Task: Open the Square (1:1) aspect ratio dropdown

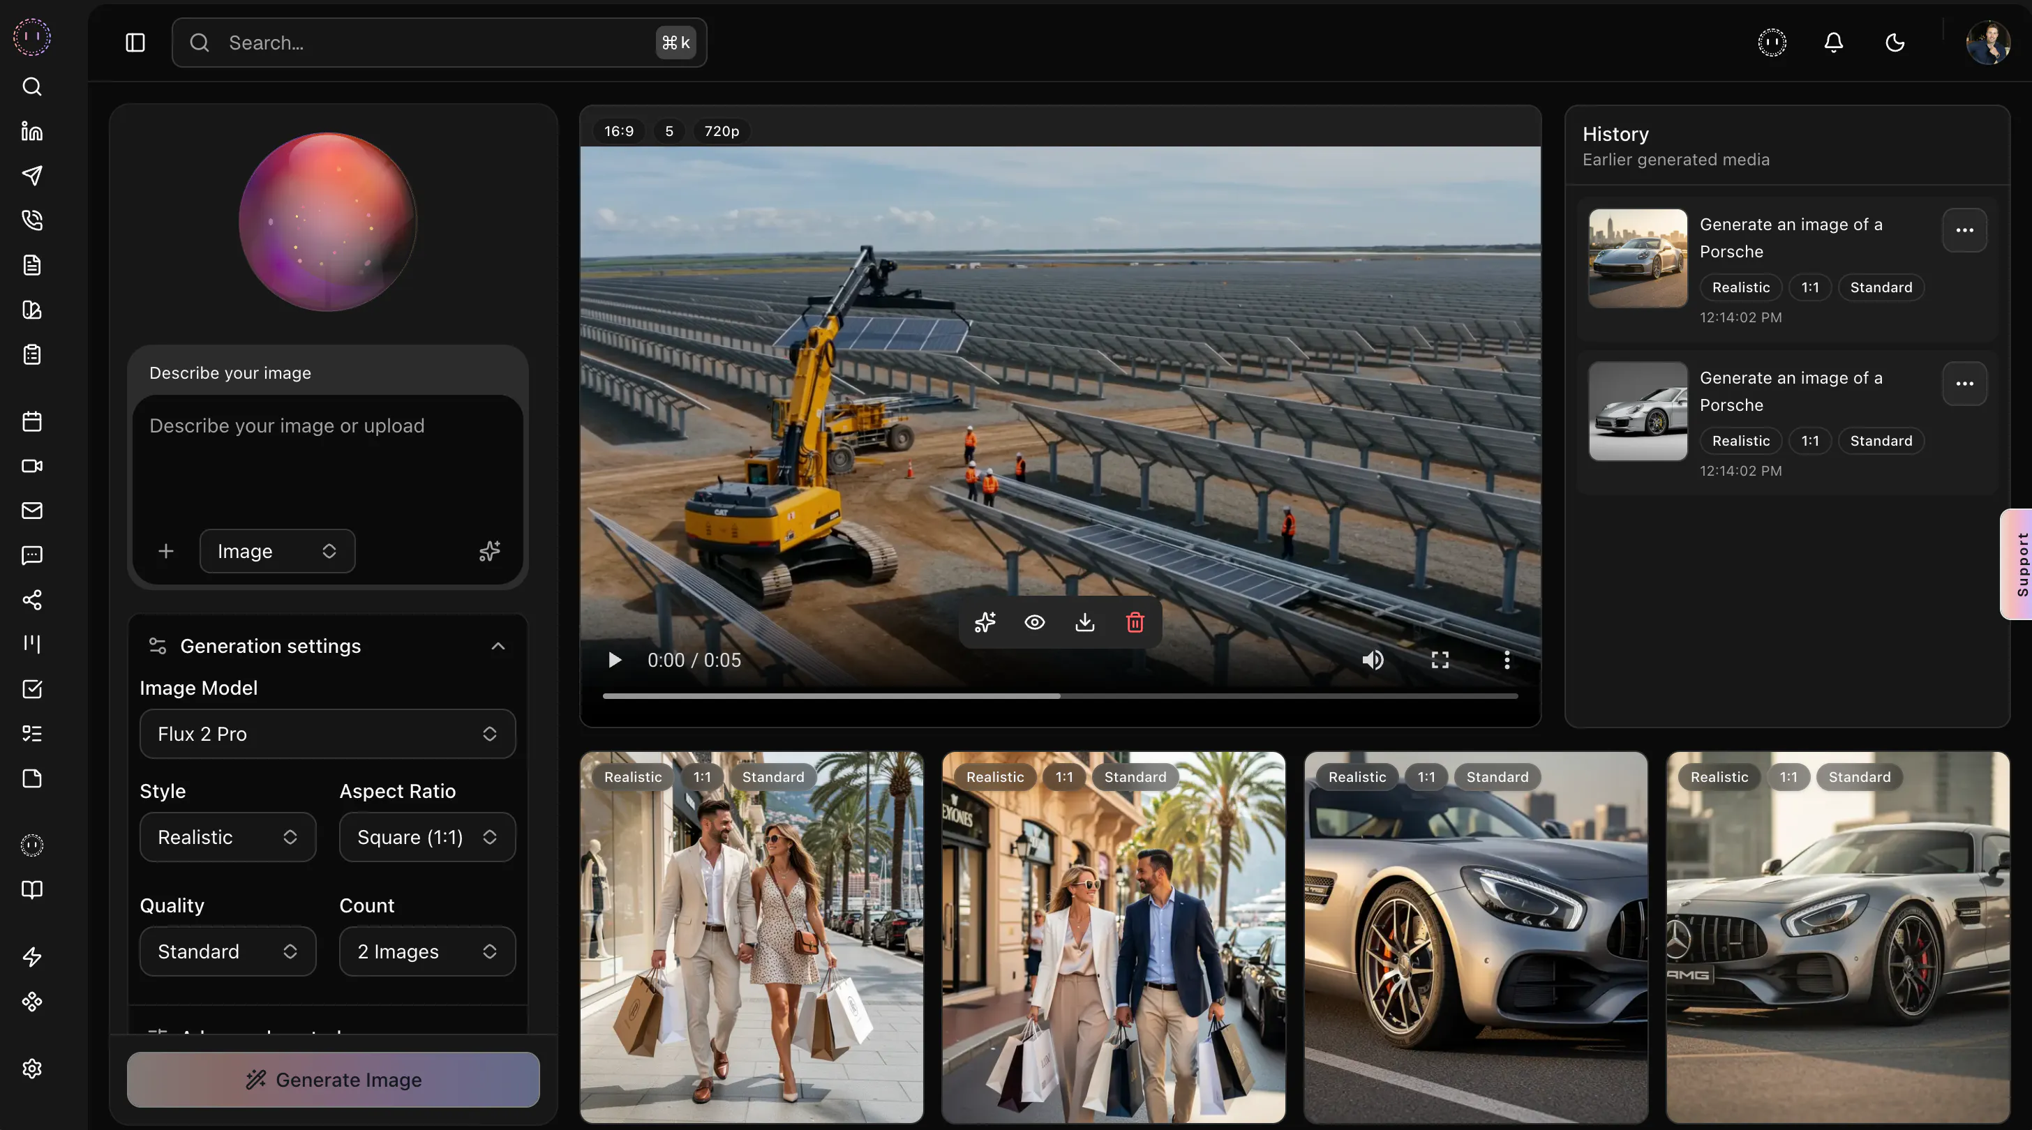Action: pyautogui.click(x=428, y=838)
